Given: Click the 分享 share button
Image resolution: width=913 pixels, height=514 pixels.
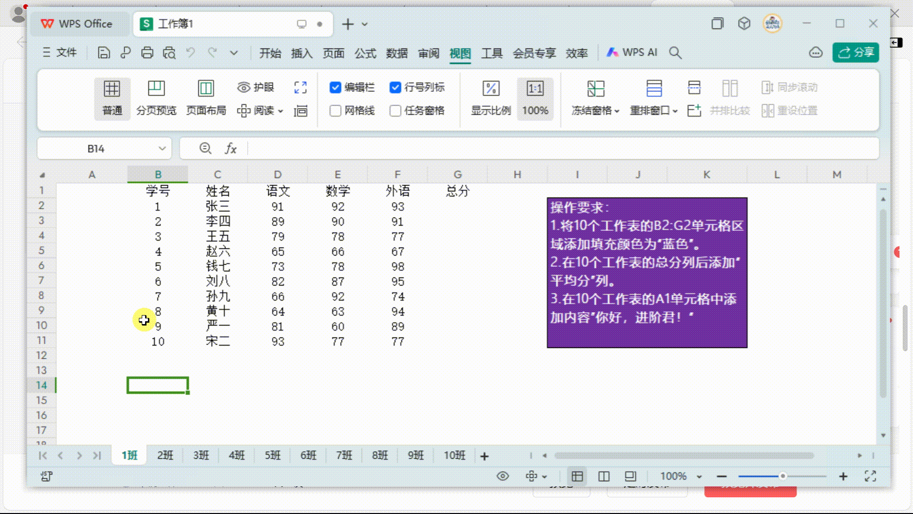Looking at the screenshot, I should 856,52.
